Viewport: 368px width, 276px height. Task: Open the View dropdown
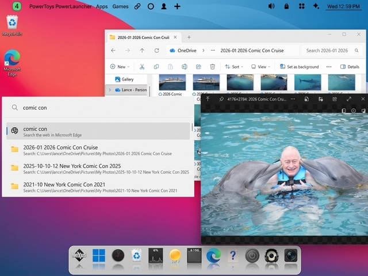click(x=260, y=67)
